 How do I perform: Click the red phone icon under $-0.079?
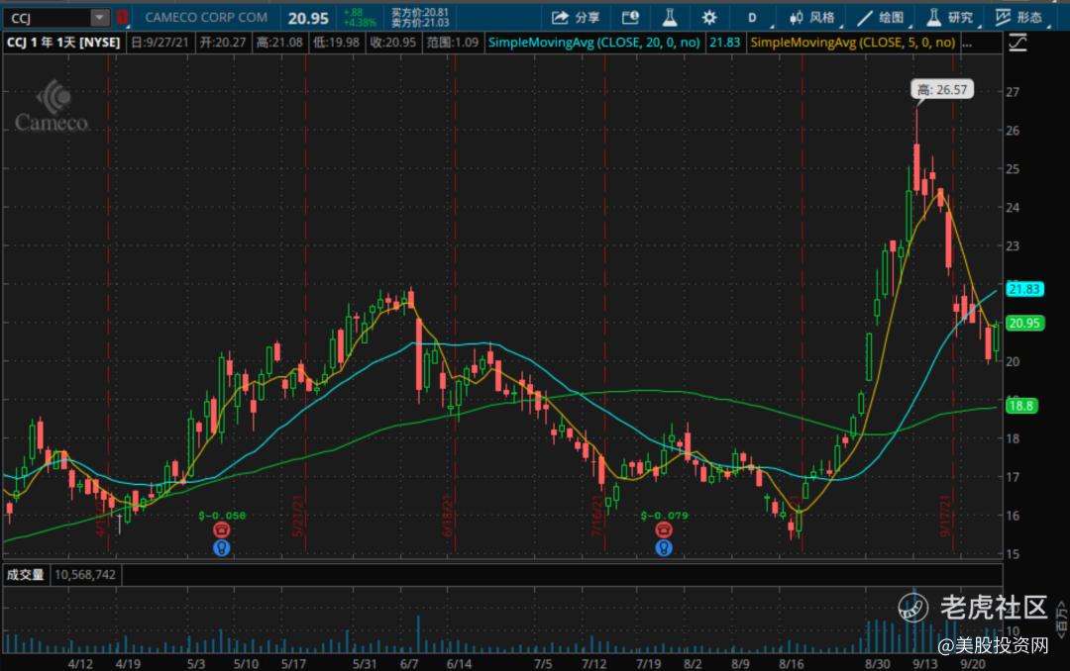coord(664,529)
